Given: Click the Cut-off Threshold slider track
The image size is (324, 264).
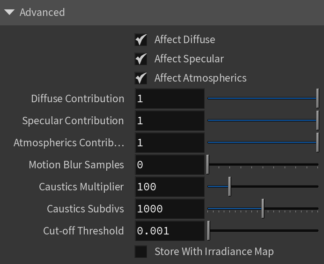Looking at the screenshot, I should point(263,231).
